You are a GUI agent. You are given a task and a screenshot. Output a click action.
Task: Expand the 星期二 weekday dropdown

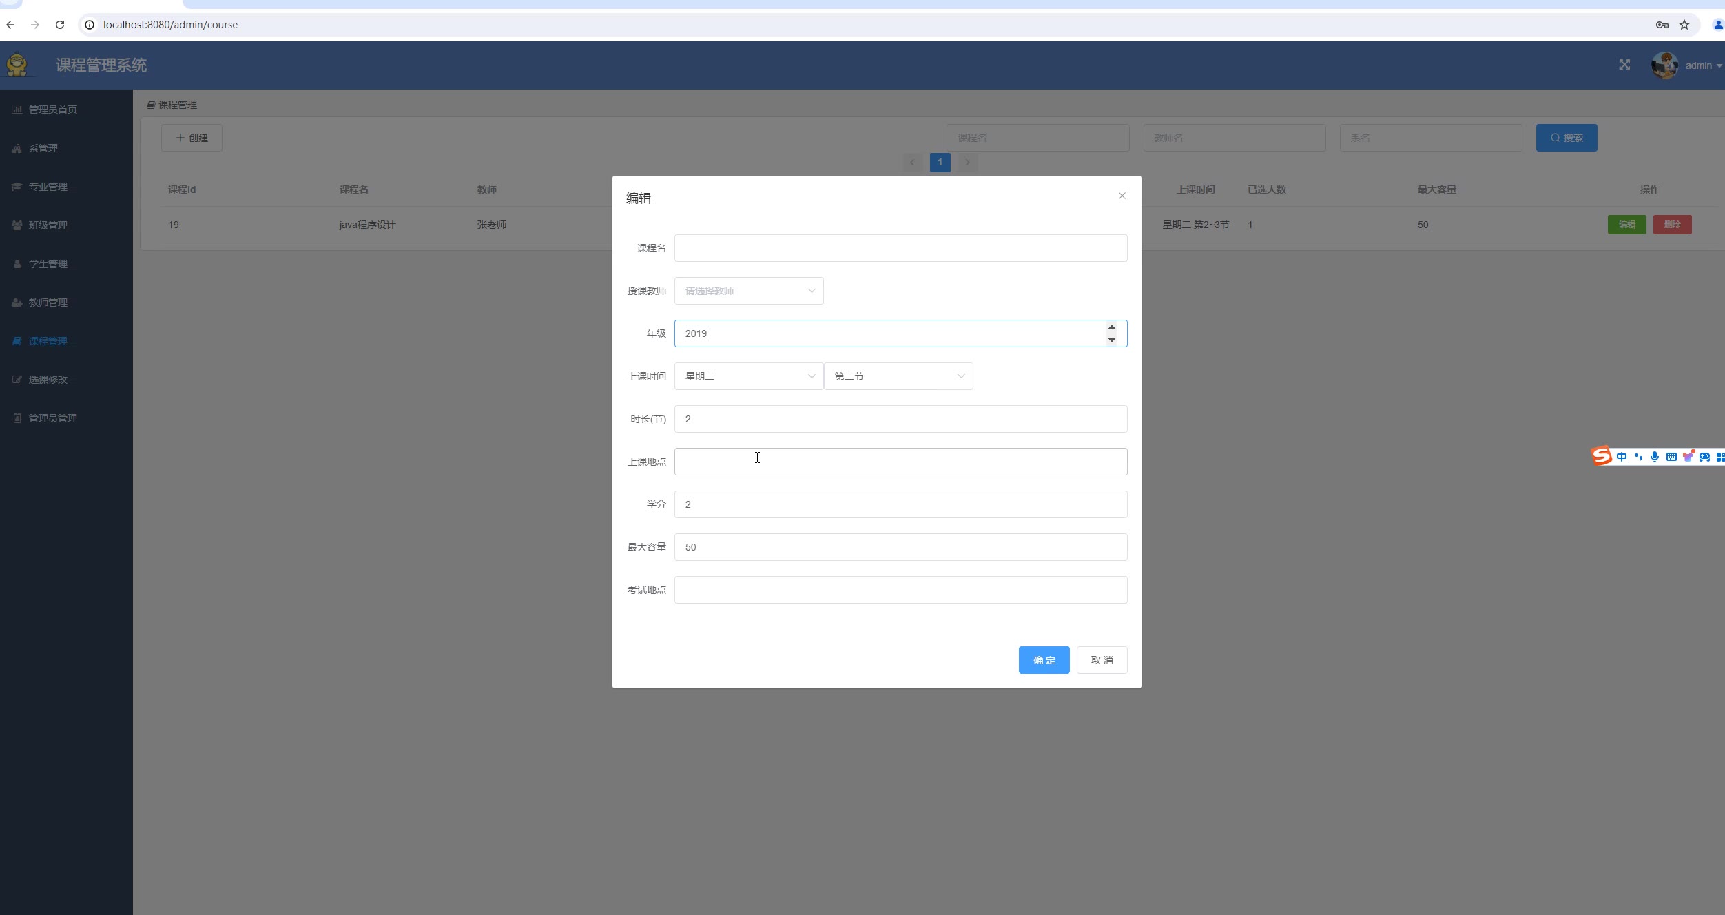[748, 376]
